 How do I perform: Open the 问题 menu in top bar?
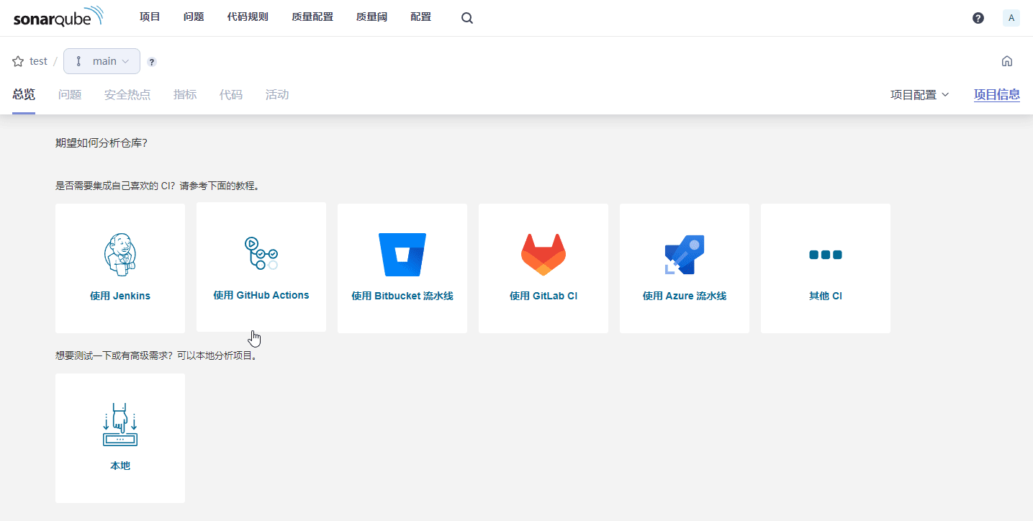(x=194, y=17)
